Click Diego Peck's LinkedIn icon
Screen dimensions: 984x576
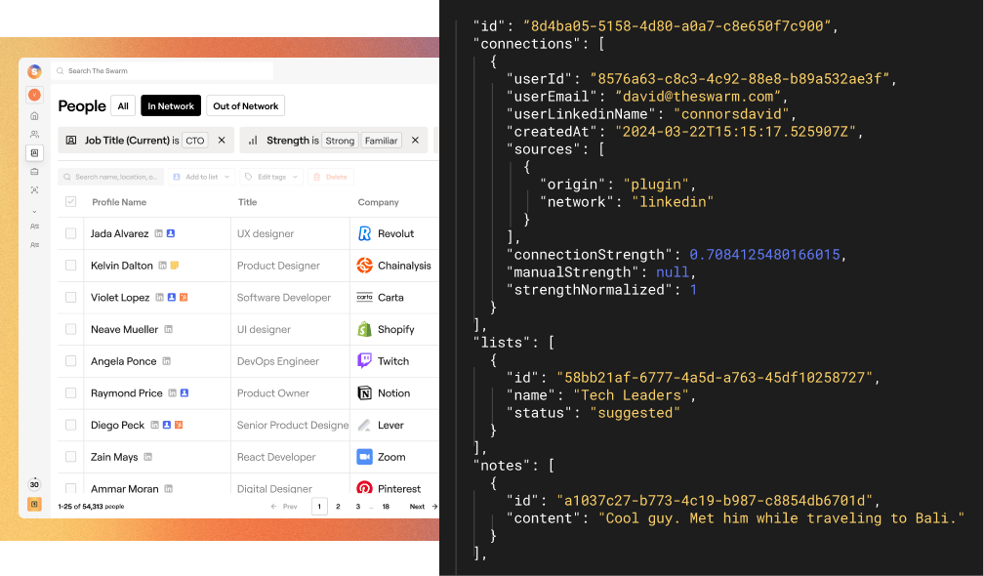(154, 426)
